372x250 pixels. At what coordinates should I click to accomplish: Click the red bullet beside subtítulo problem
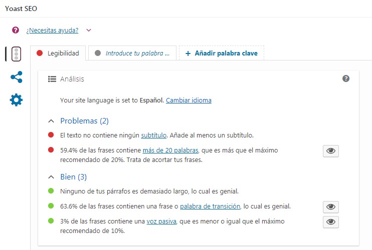click(x=51, y=135)
